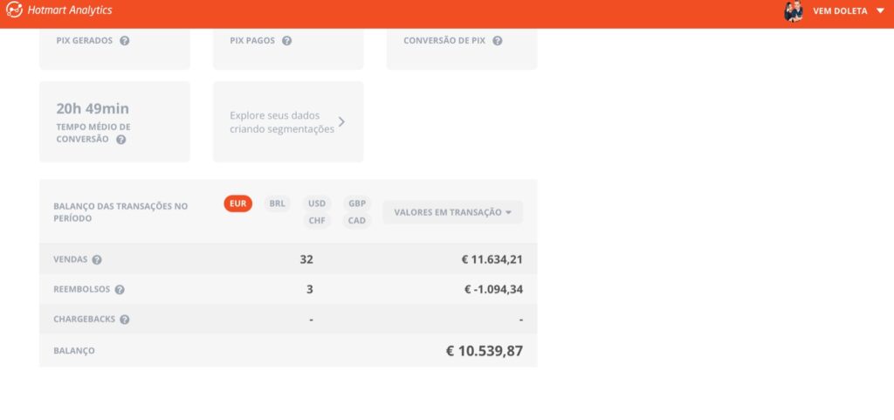The width and height of the screenshot is (894, 420).
Task: Select the USD currency filter
Action: [x=317, y=203]
